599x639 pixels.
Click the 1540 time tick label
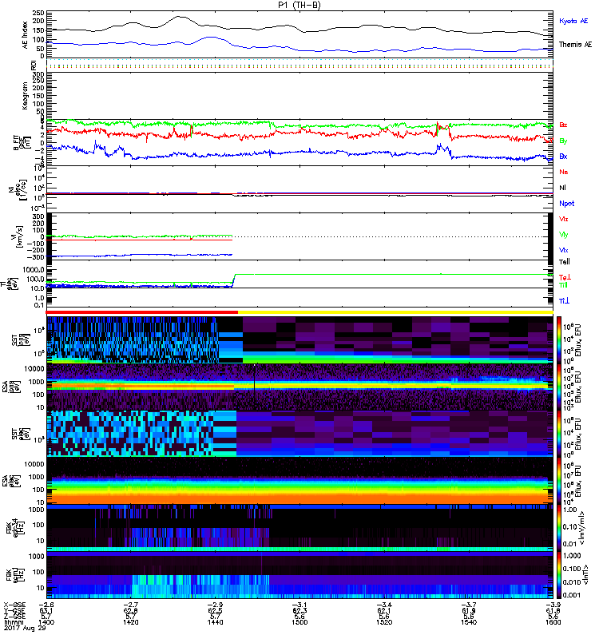point(469,622)
